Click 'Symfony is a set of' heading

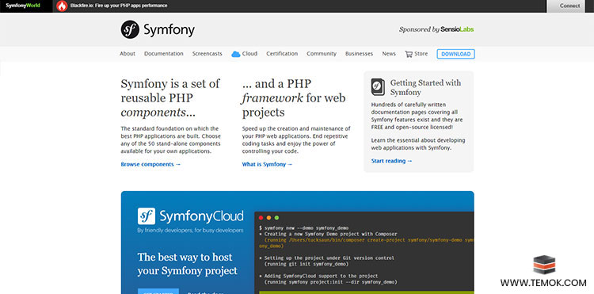click(170, 84)
